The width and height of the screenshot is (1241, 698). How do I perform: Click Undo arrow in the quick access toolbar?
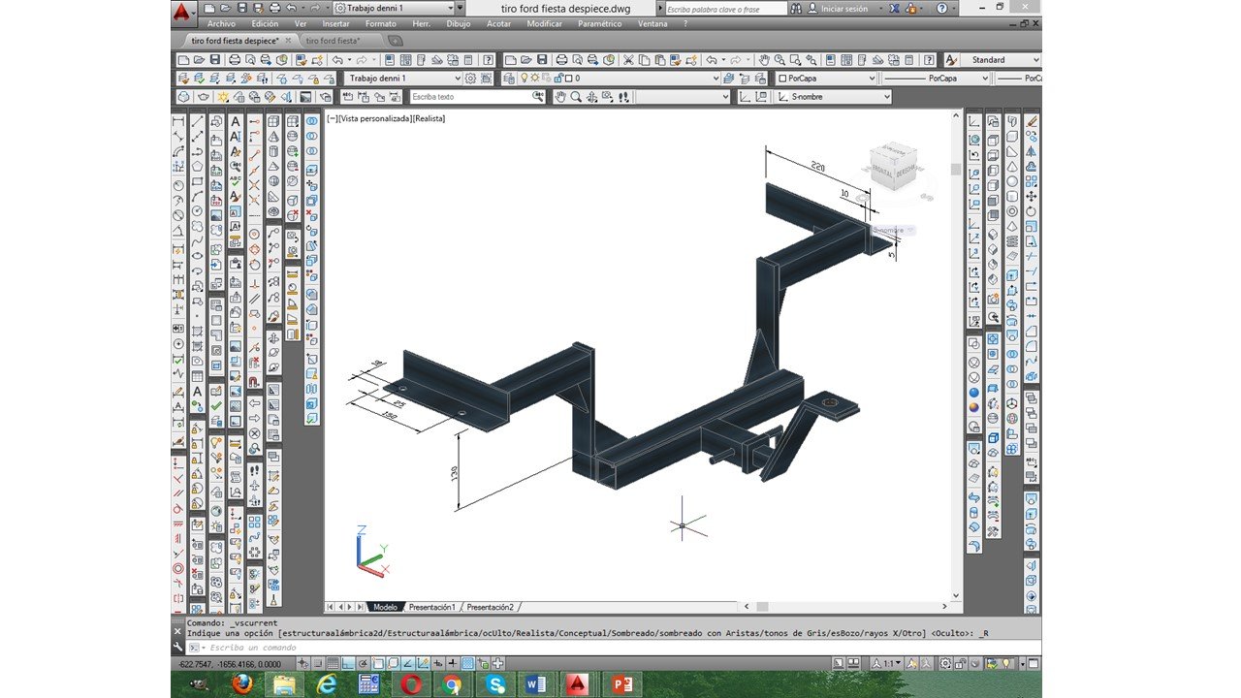(x=291, y=8)
